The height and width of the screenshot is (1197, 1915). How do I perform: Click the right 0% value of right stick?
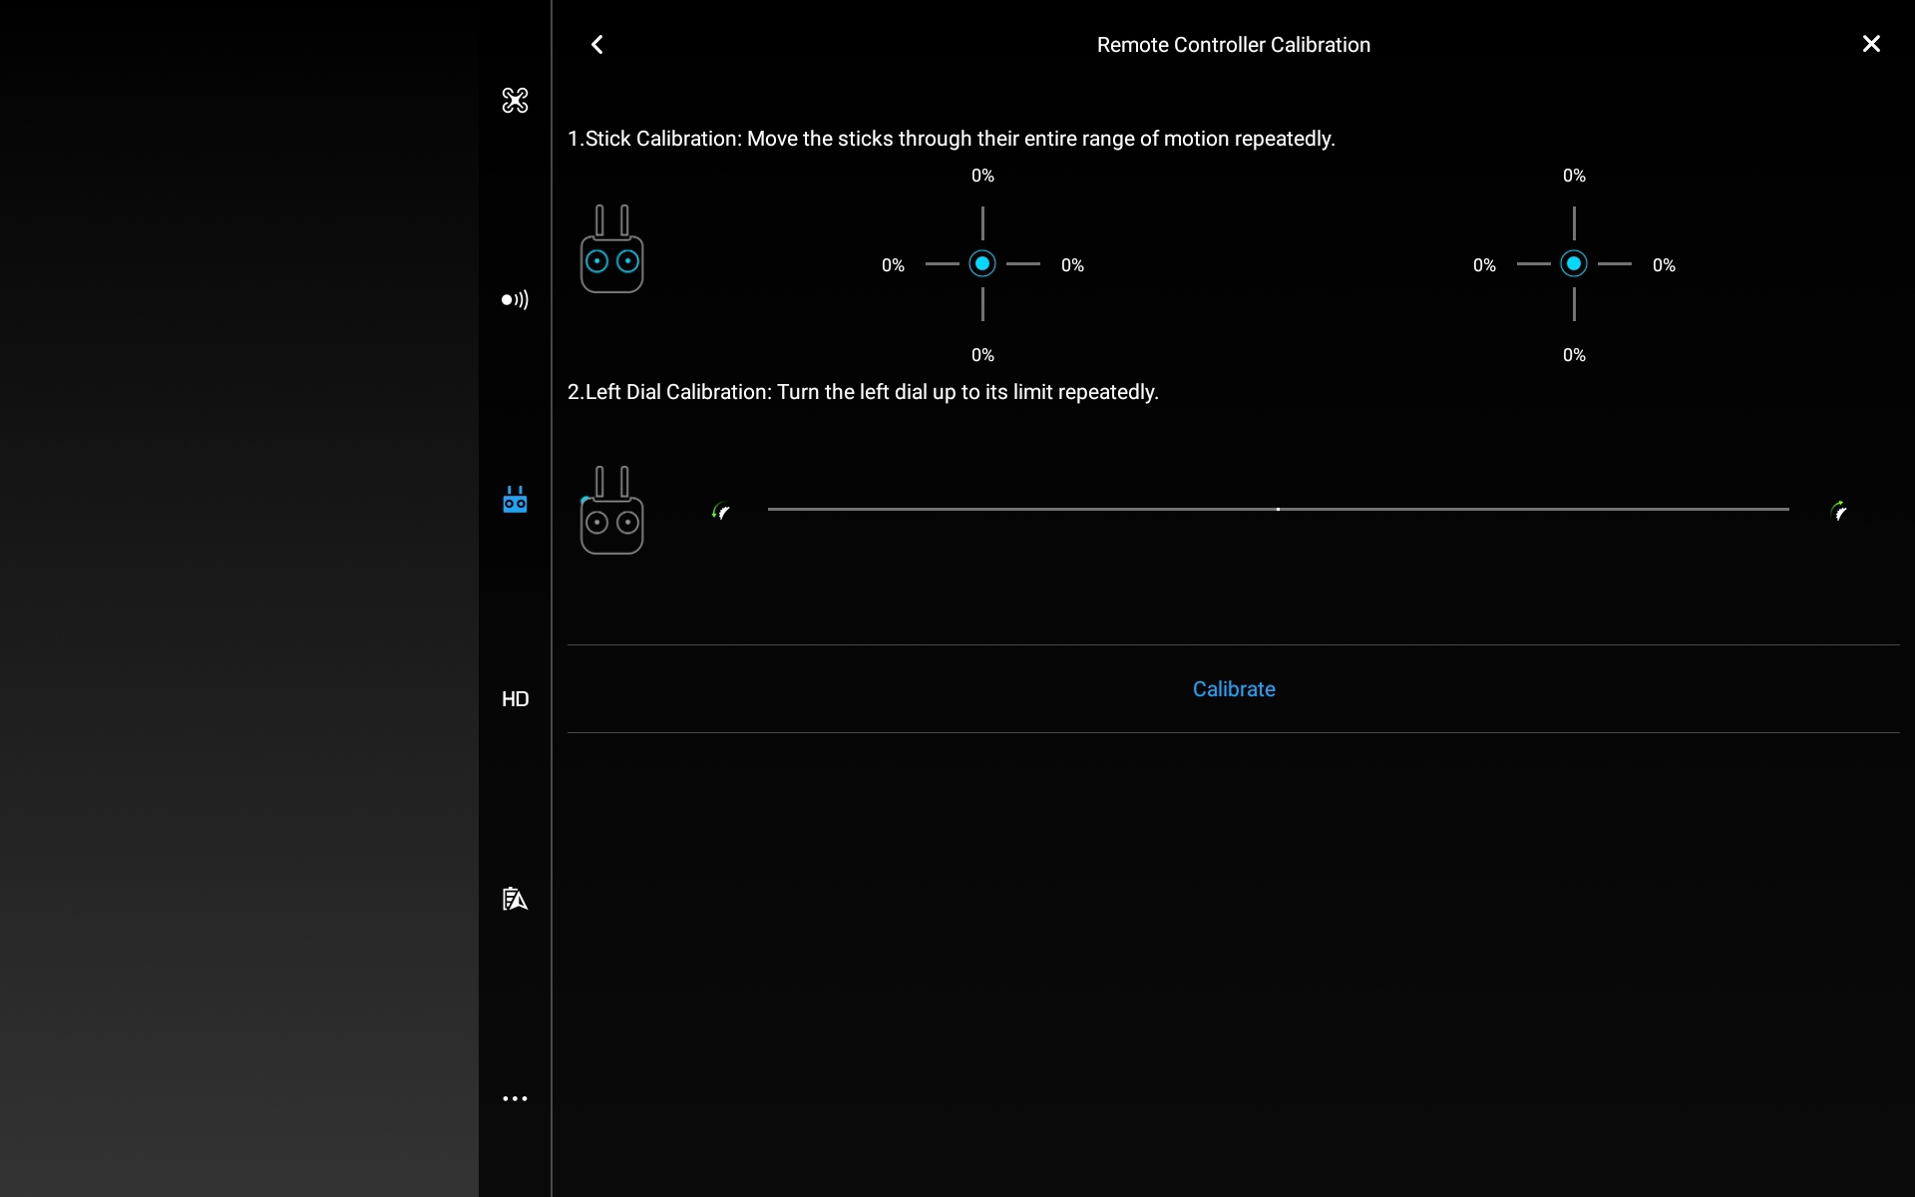[1664, 265]
